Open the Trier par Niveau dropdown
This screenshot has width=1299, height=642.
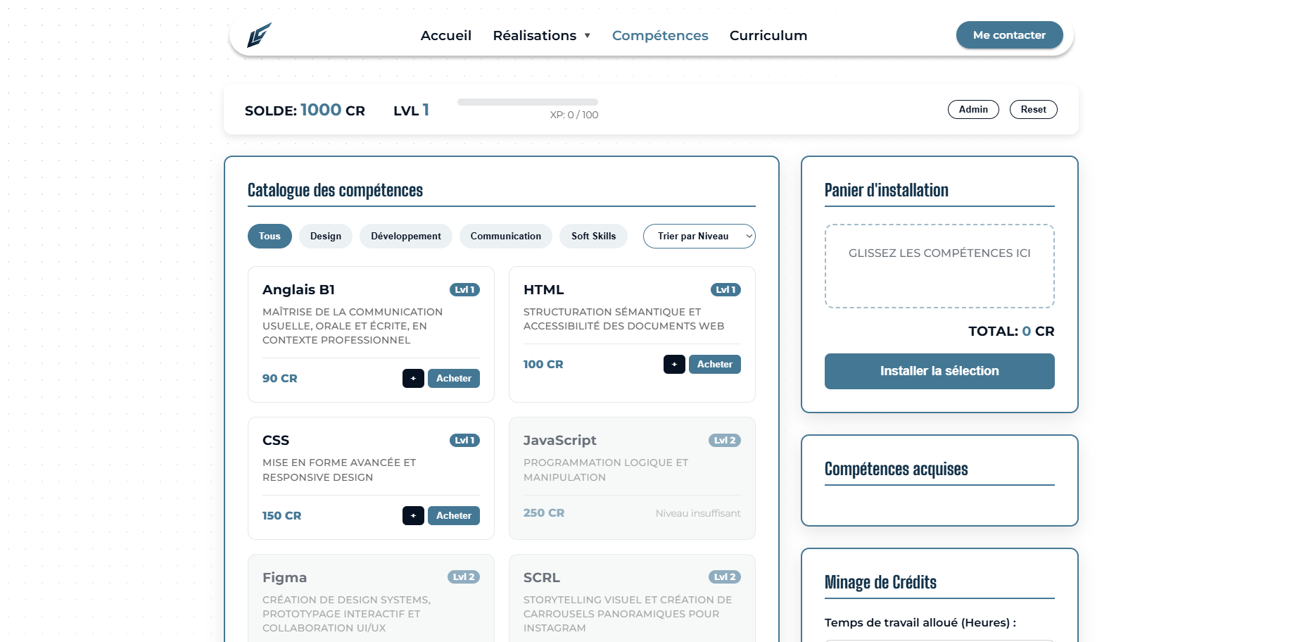(x=699, y=236)
